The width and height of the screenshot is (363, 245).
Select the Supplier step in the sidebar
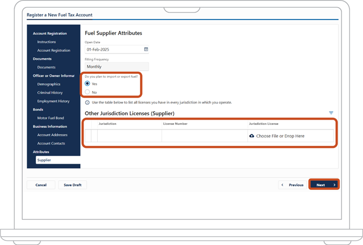[58, 160]
